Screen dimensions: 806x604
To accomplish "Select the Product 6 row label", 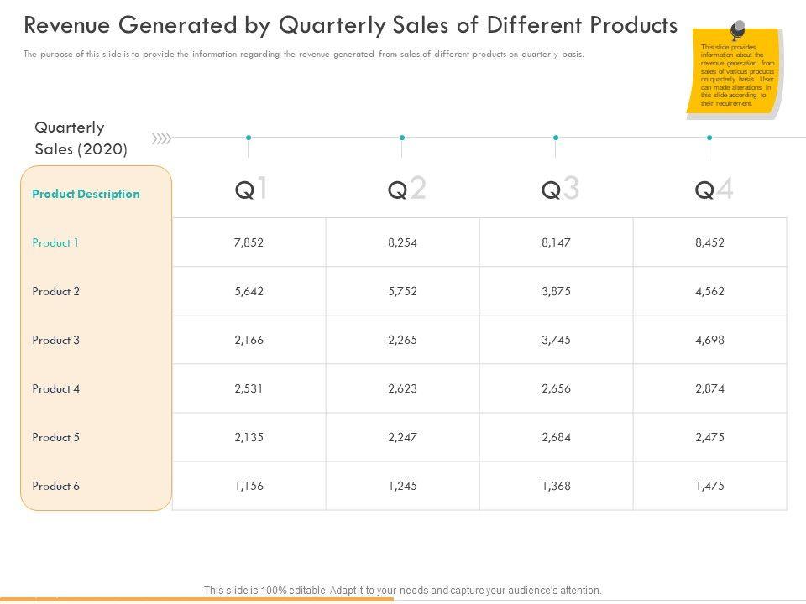I will pyautogui.click(x=55, y=486).
